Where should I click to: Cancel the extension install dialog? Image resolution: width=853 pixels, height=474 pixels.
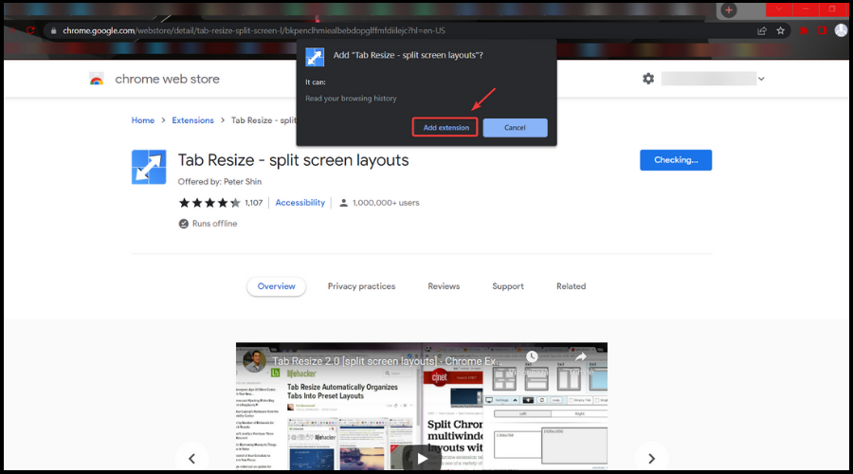[515, 128]
